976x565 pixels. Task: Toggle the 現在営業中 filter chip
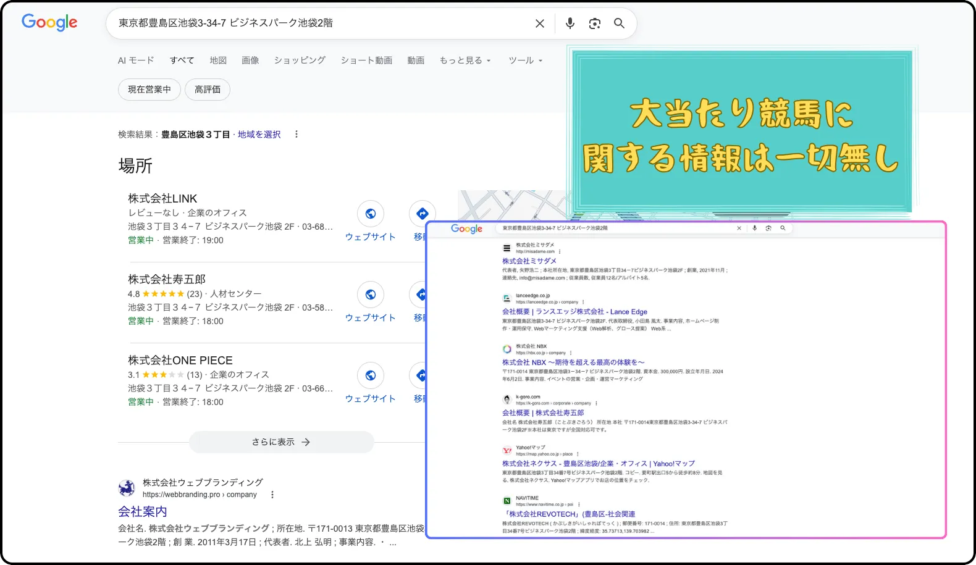149,90
